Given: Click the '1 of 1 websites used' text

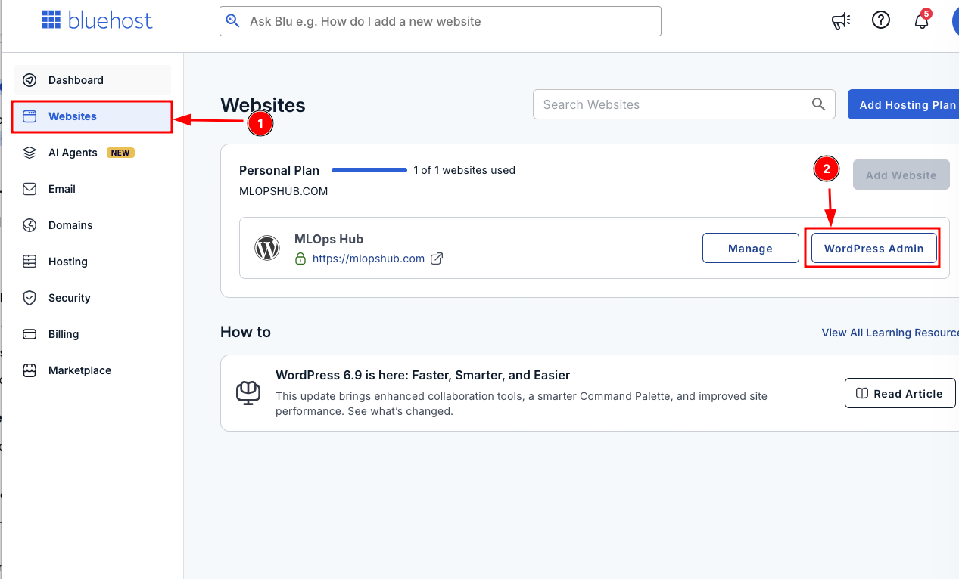Looking at the screenshot, I should pos(464,170).
